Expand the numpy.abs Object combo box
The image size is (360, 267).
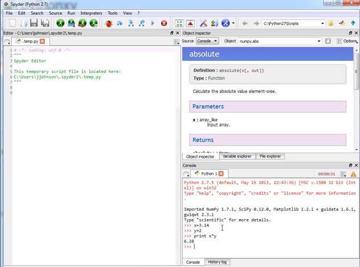pos(319,41)
